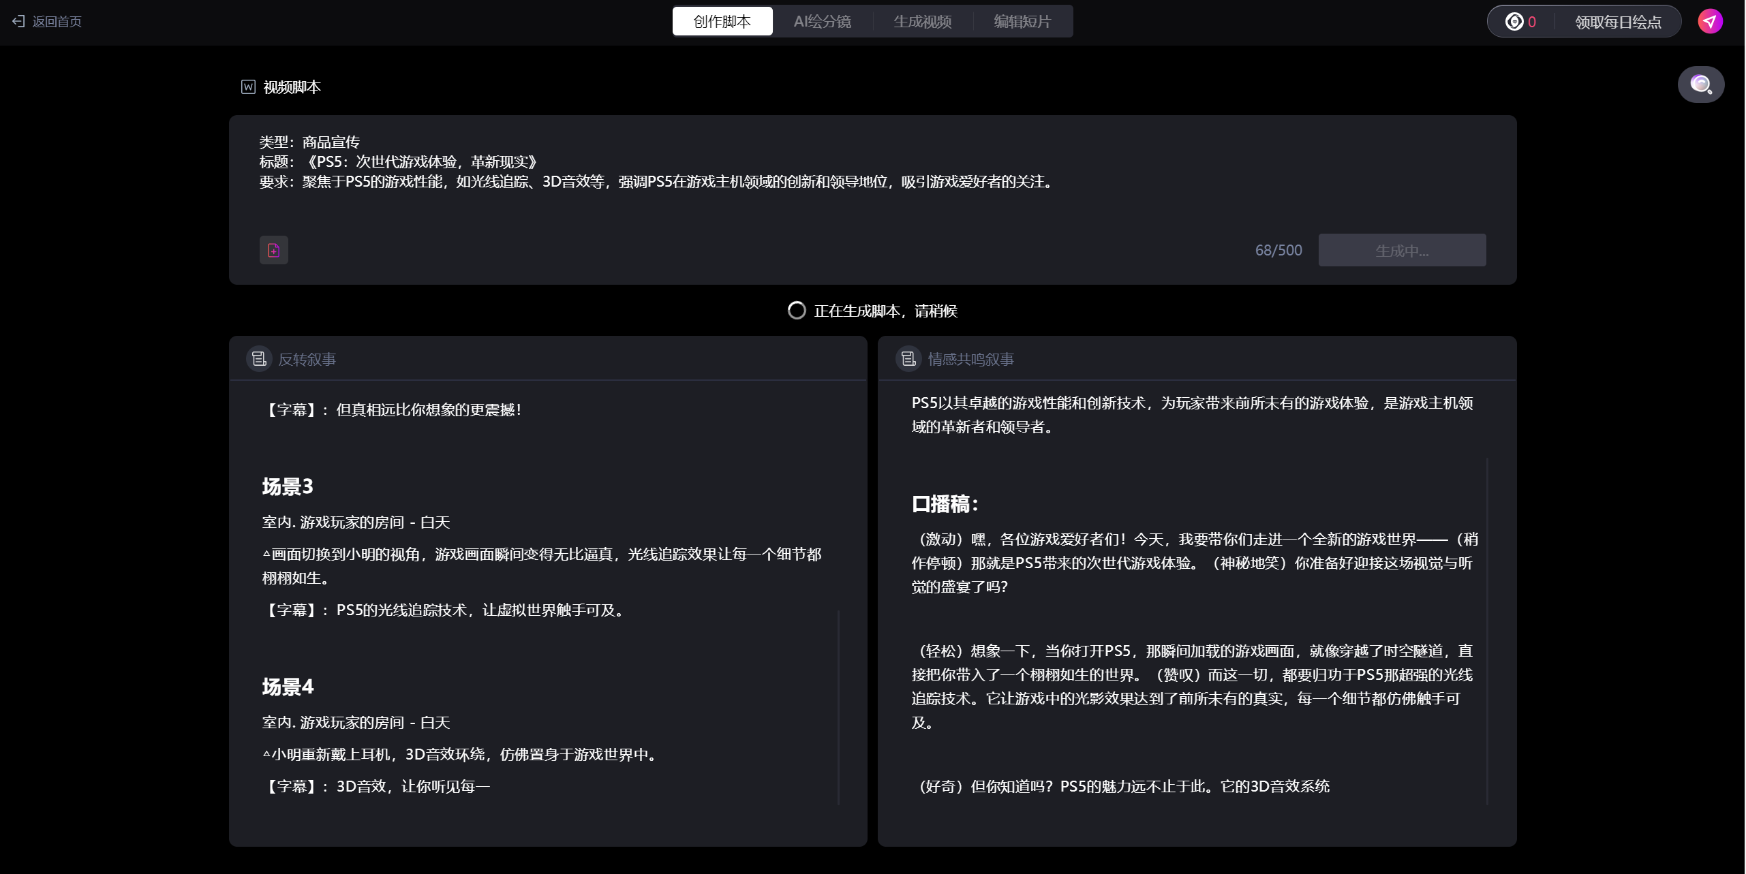Click the 生成中... button

[x=1402, y=250]
